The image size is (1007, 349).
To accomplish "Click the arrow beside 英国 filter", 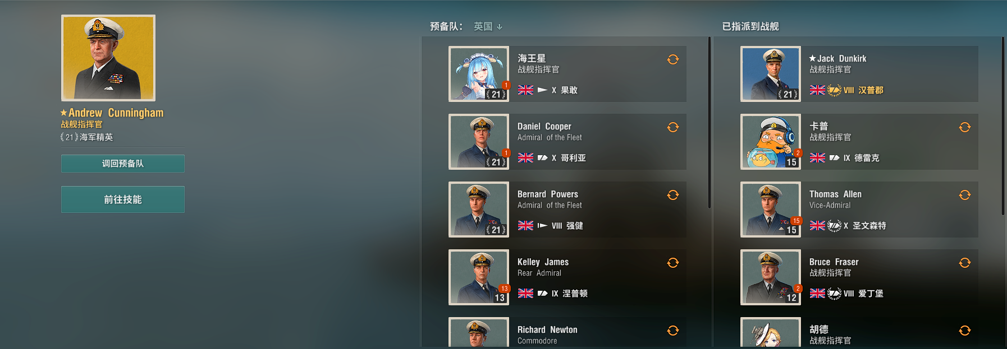I will pyautogui.click(x=500, y=27).
